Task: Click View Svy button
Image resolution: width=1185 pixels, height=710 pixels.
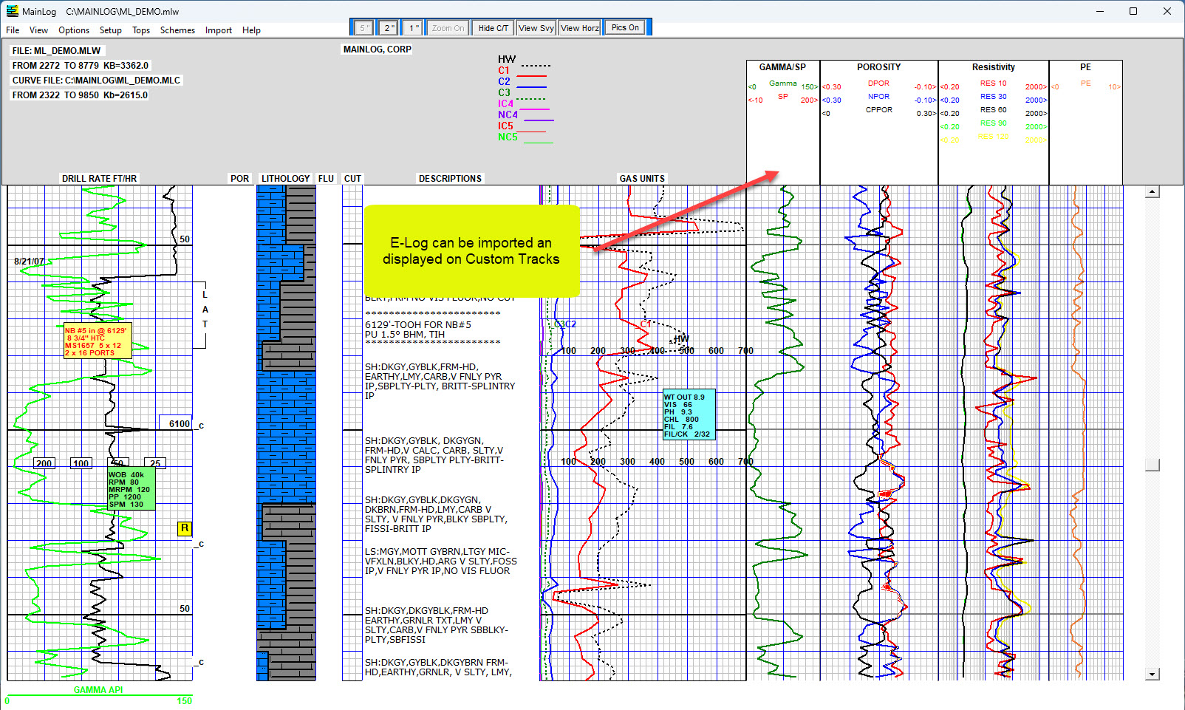Action: [536, 28]
